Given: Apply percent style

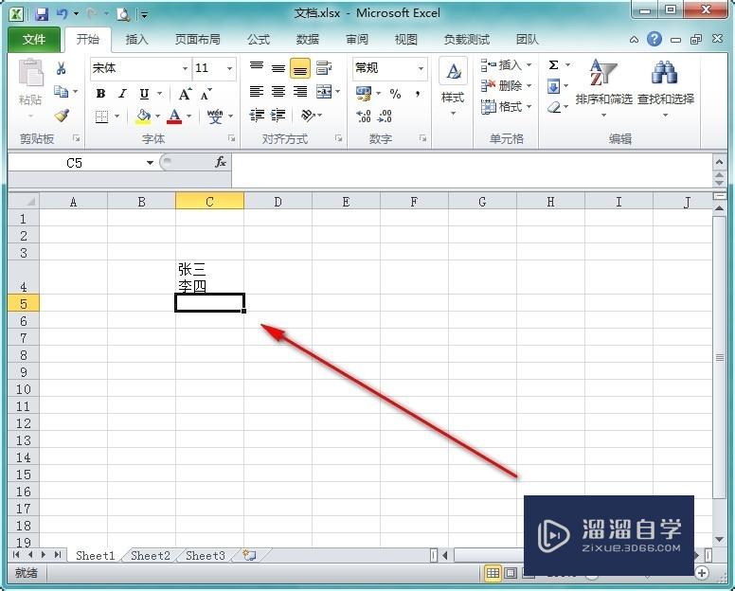Looking at the screenshot, I should (395, 94).
